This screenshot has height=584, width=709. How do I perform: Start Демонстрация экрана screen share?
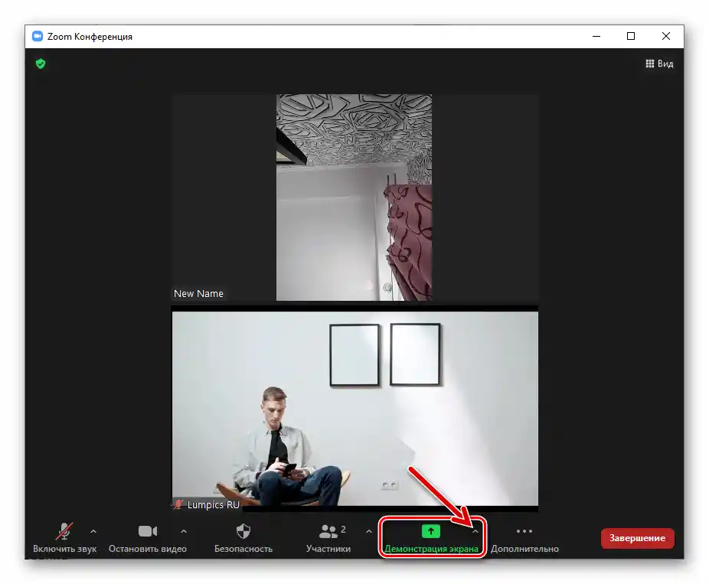point(431,538)
